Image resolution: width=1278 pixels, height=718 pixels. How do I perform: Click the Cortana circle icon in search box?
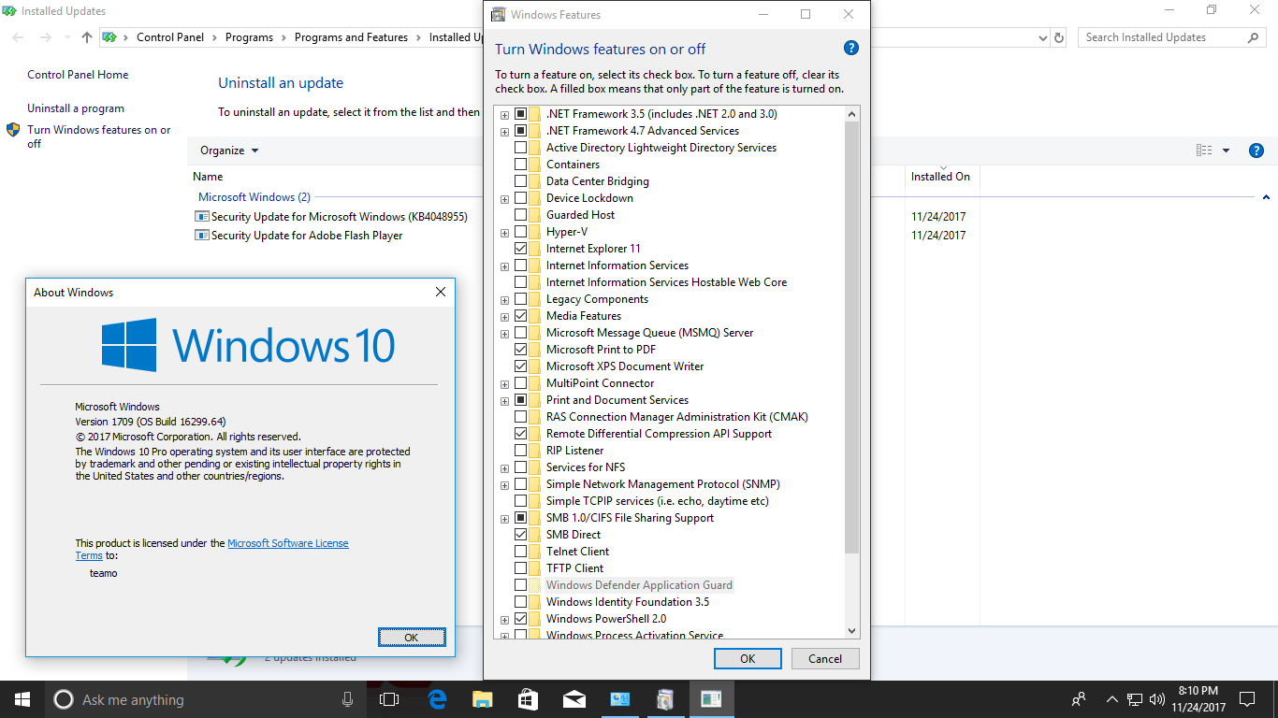click(64, 699)
